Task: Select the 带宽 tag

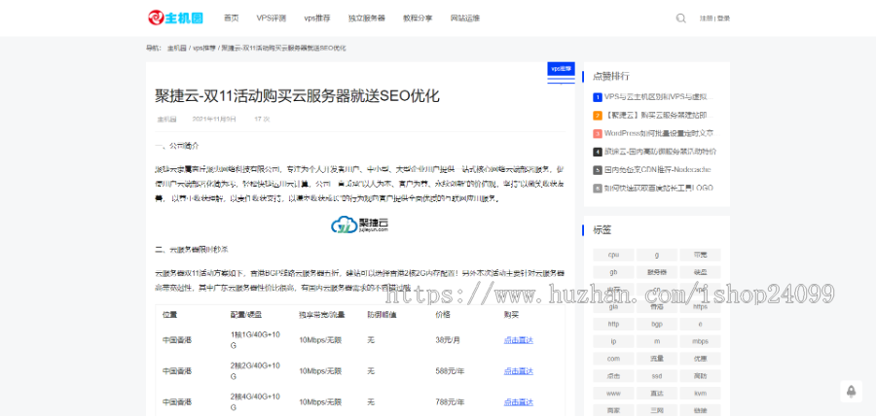Action: click(x=700, y=255)
